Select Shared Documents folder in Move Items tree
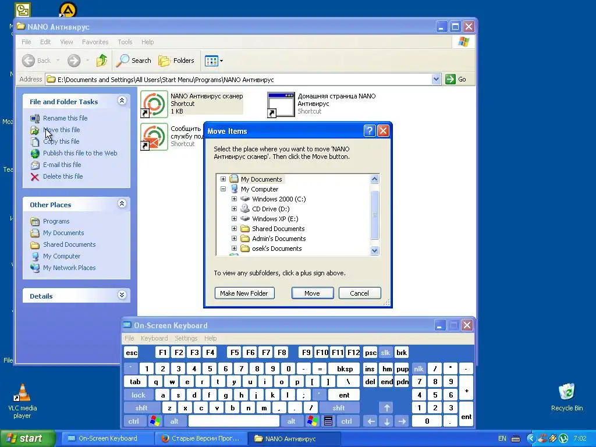This screenshot has width=596, height=447. [278, 228]
